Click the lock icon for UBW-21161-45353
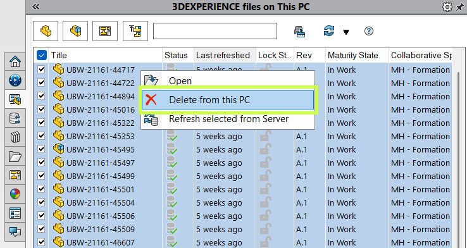467x248 pixels. [x=266, y=136]
